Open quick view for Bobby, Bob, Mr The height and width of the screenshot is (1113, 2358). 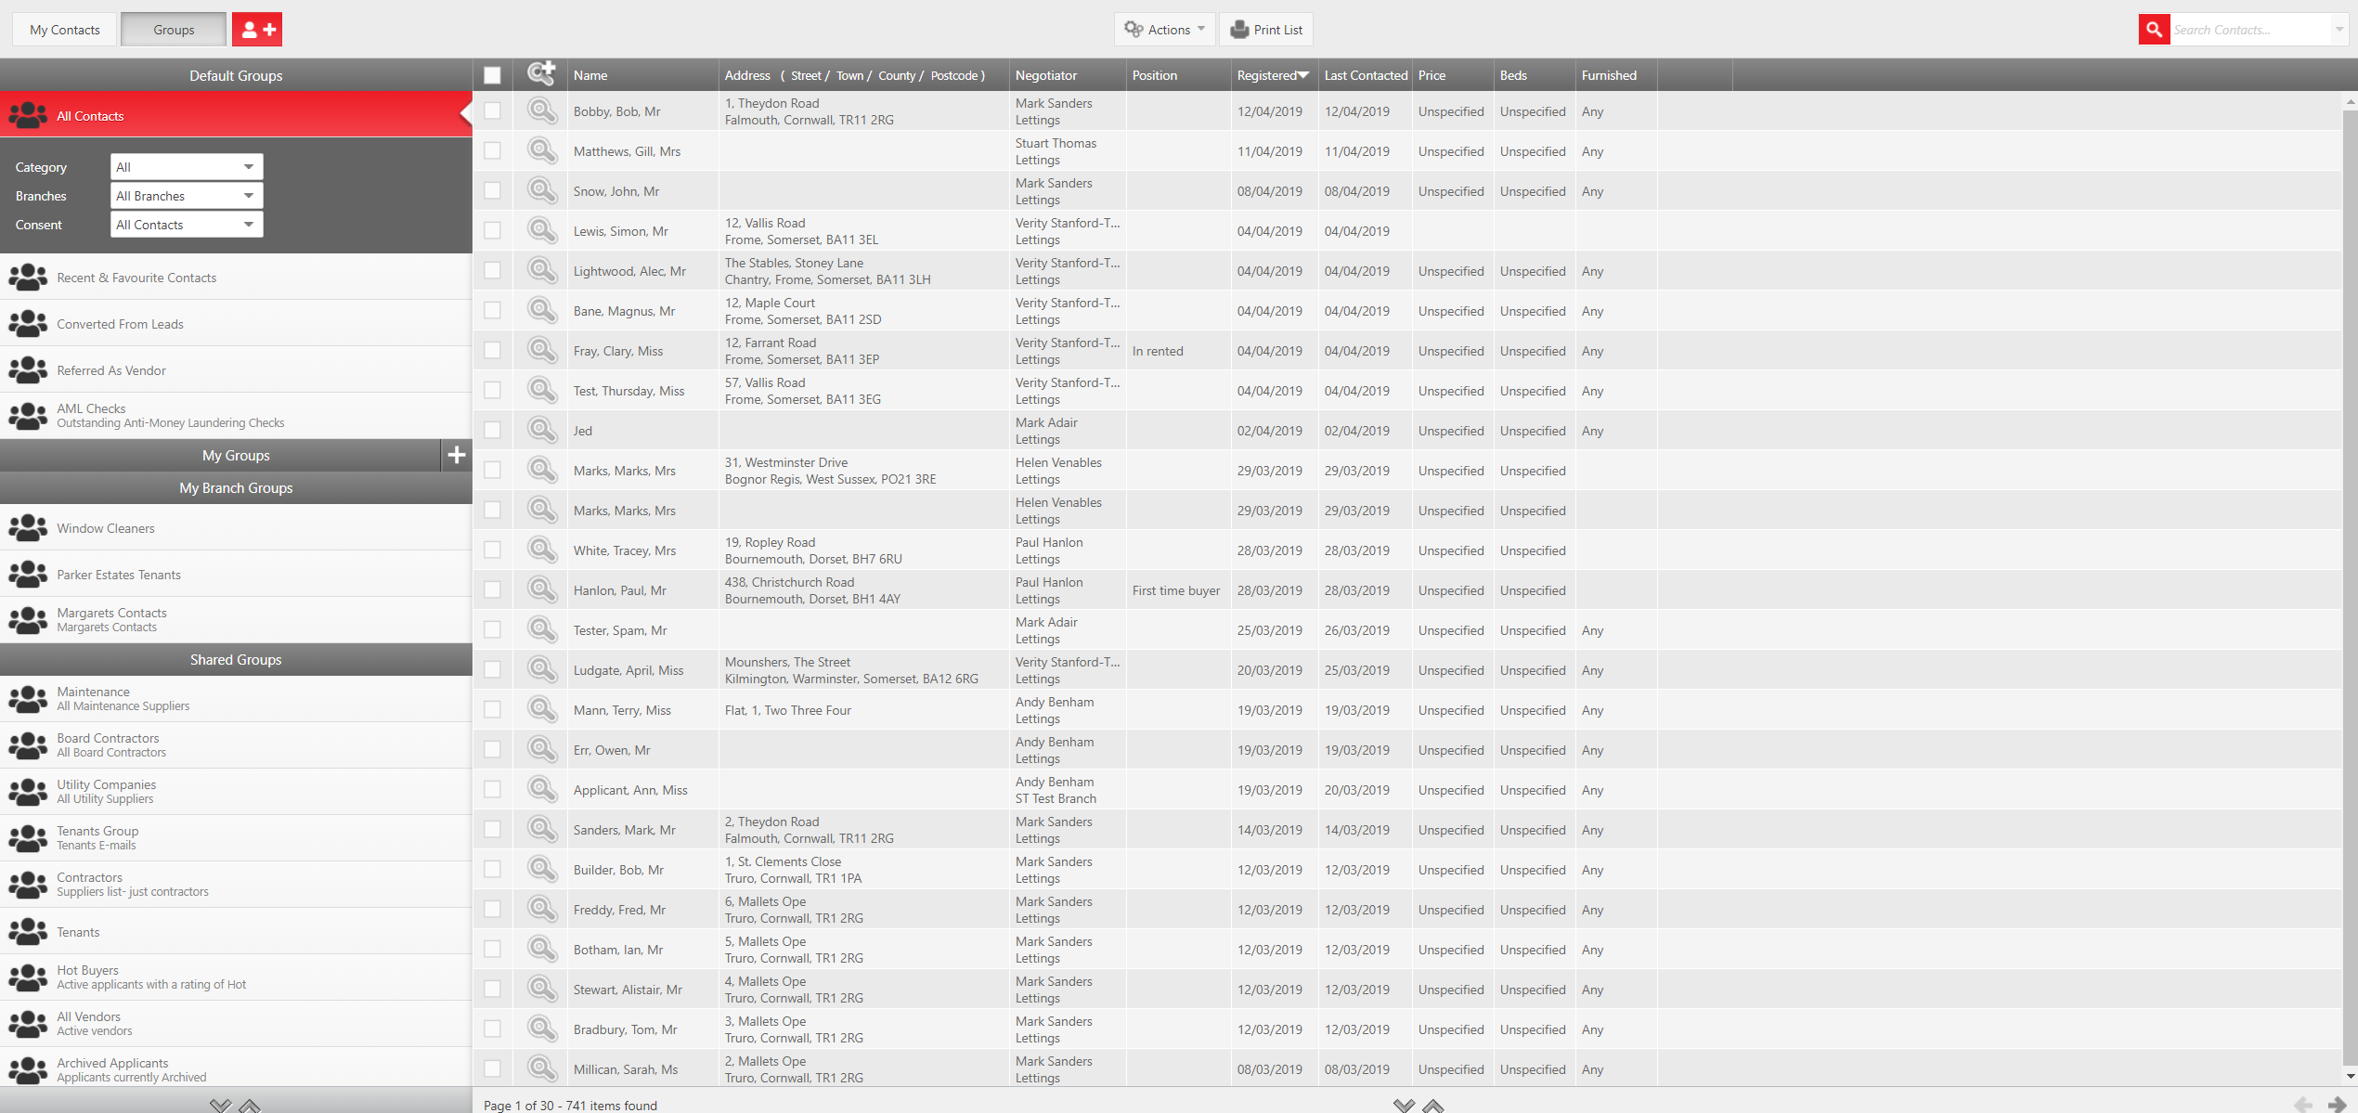coord(542,111)
